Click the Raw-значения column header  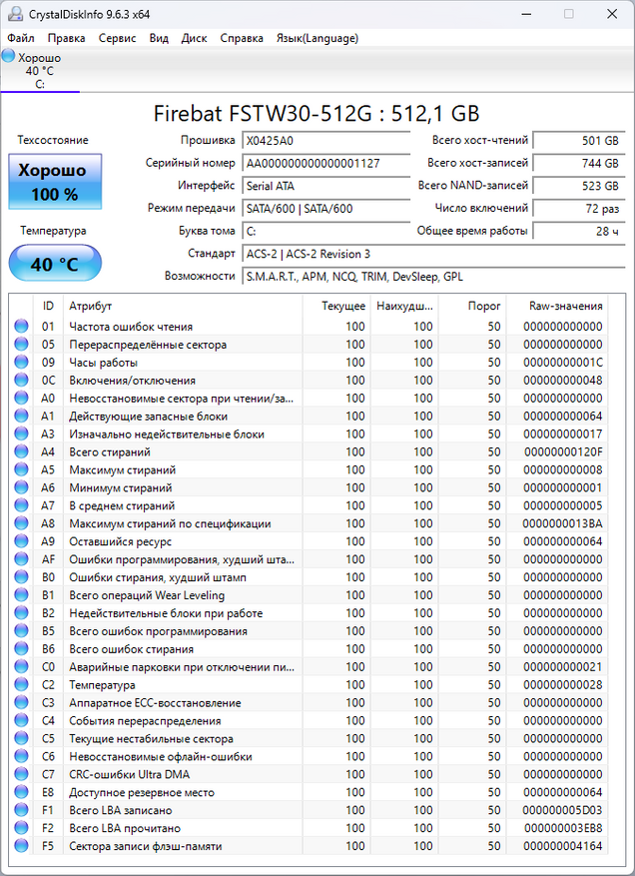tap(565, 306)
